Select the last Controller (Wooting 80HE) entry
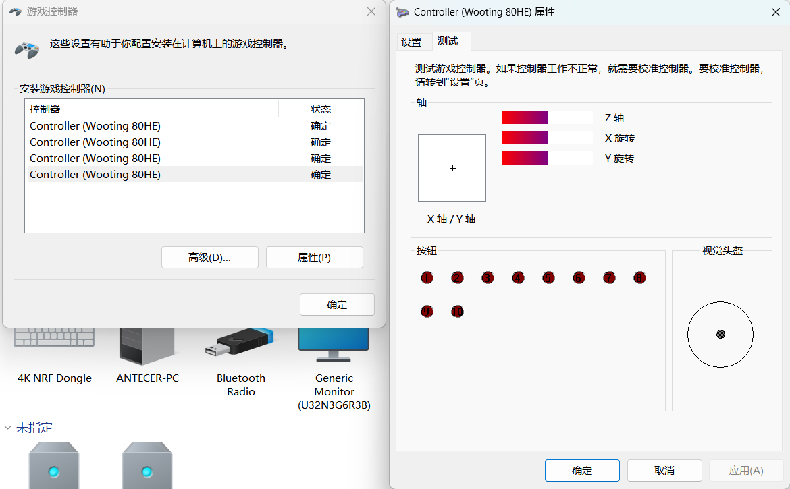The width and height of the screenshot is (790, 489). (95, 174)
